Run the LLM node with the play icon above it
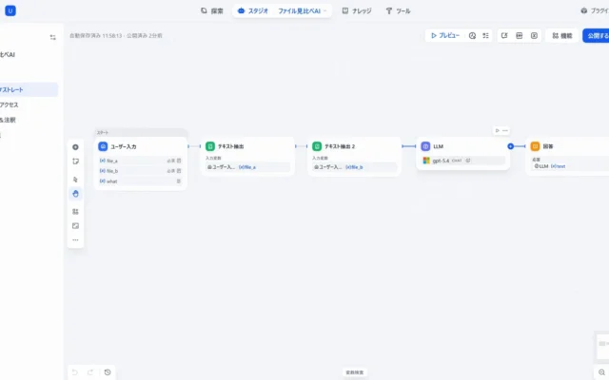 pos(497,131)
